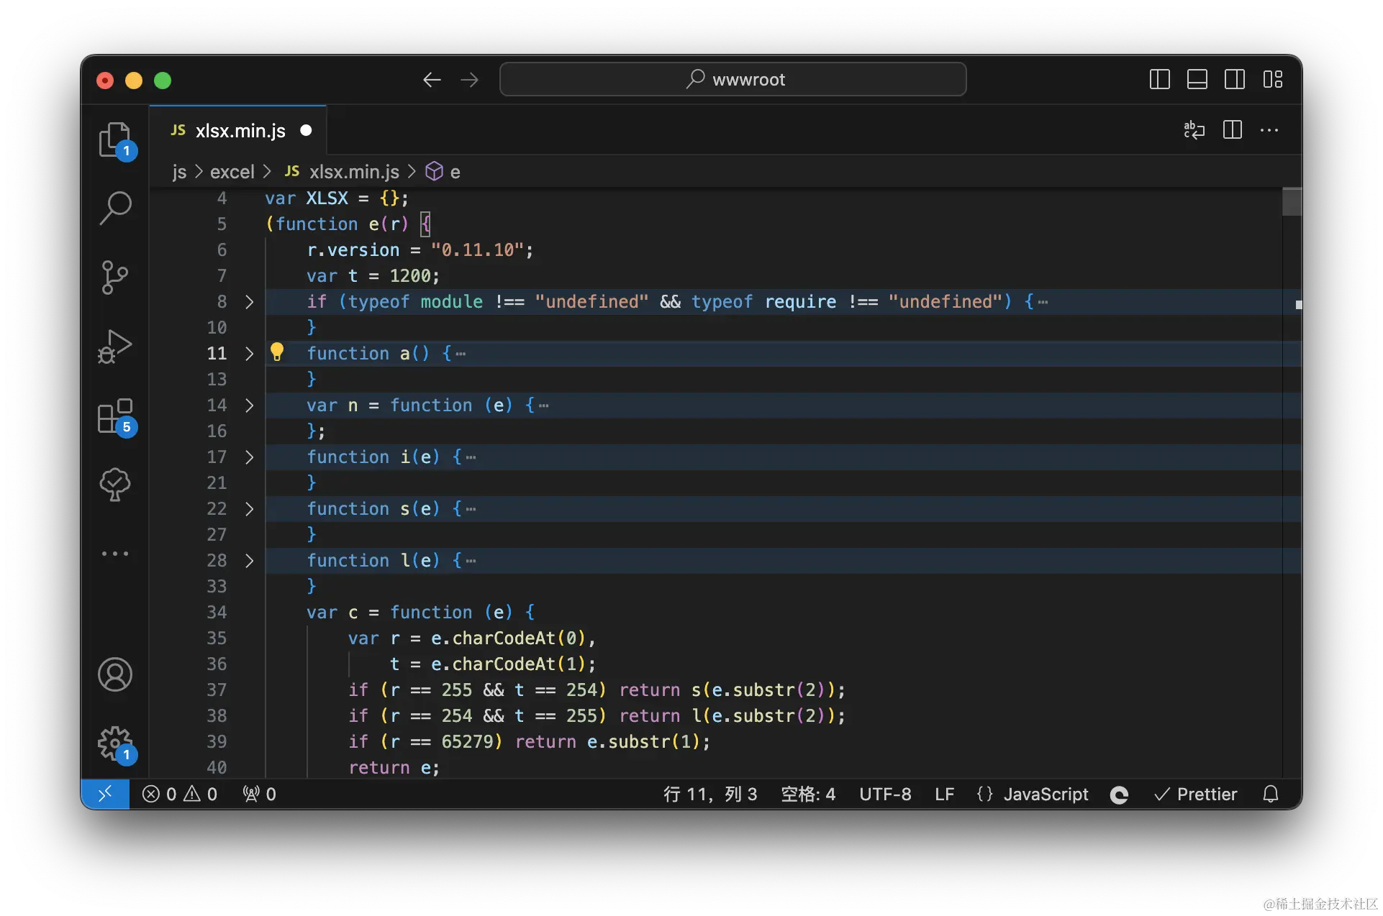Open the Explorer view in activity bar
The width and height of the screenshot is (1383, 916).
(115, 139)
